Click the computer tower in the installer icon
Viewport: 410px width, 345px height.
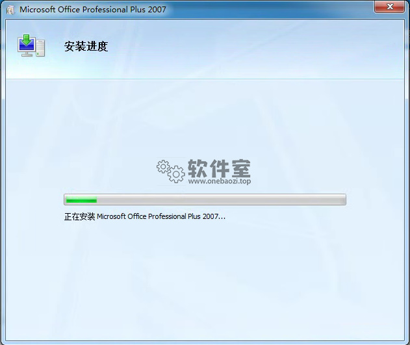pos(41,48)
